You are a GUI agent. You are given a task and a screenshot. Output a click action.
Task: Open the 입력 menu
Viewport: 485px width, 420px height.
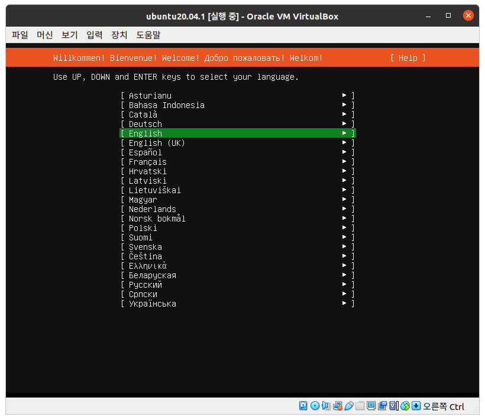pyautogui.click(x=95, y=35)
